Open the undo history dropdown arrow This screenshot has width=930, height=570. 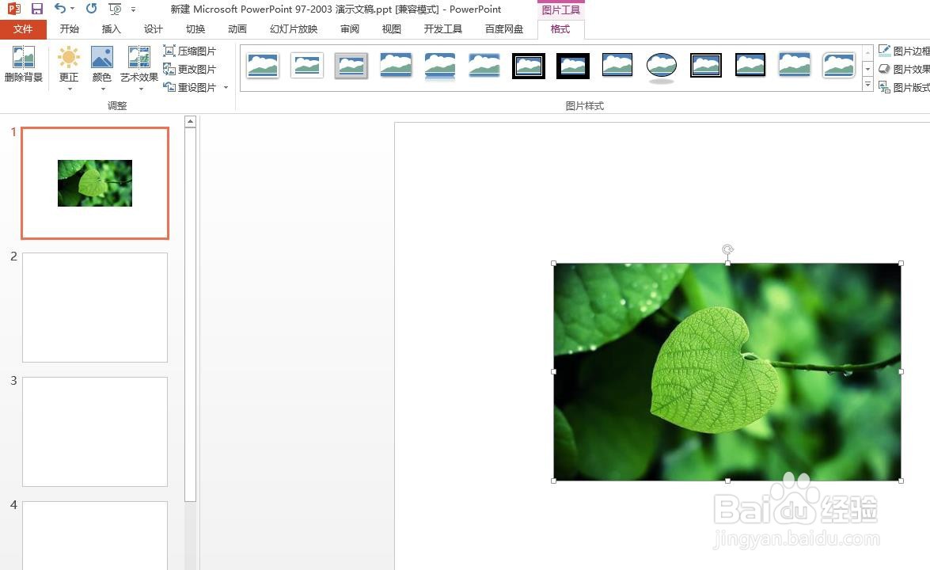[72, 9]
